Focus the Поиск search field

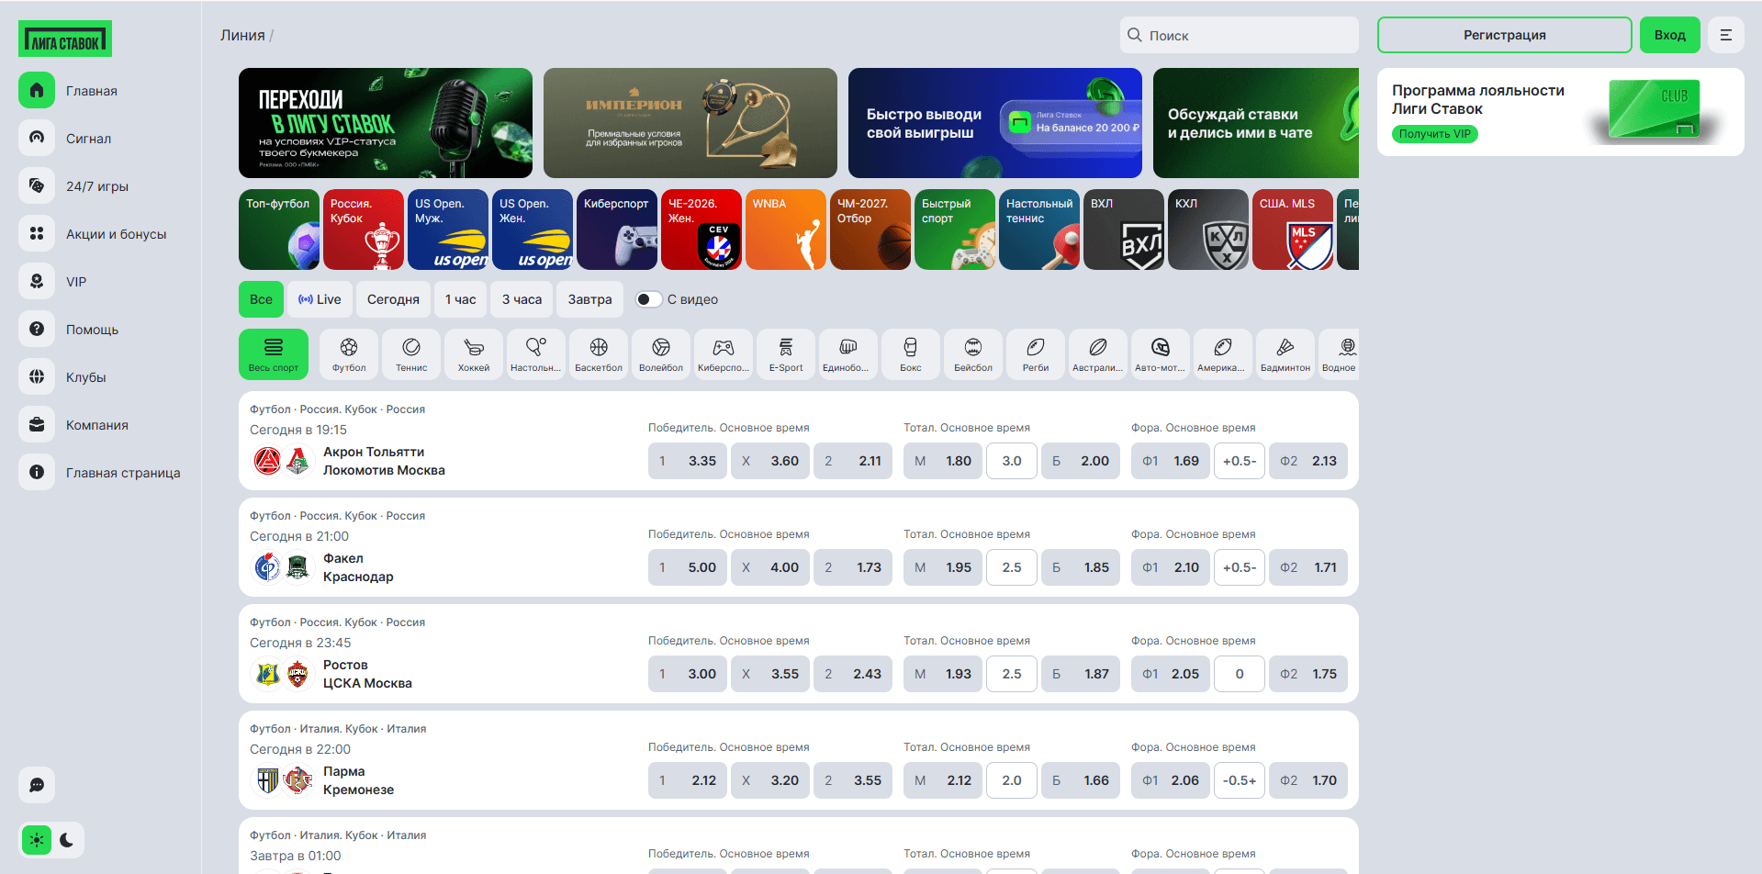pyautogui.click(x=1240, y=35)
